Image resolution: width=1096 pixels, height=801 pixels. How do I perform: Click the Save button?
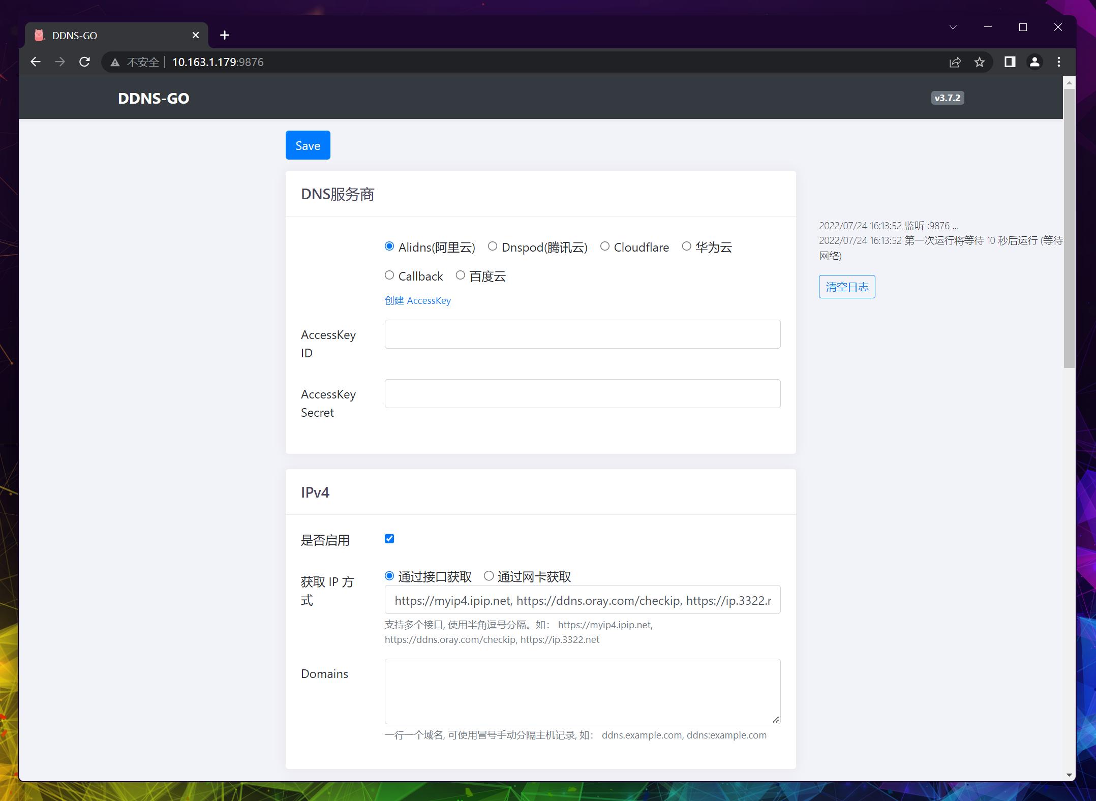click(x=308, y=145)
